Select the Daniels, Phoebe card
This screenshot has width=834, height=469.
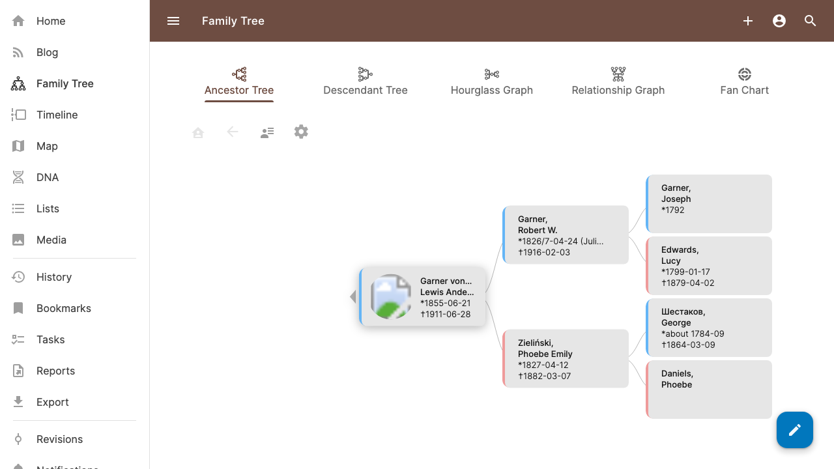pyautogui.click(x=709, y=390)
